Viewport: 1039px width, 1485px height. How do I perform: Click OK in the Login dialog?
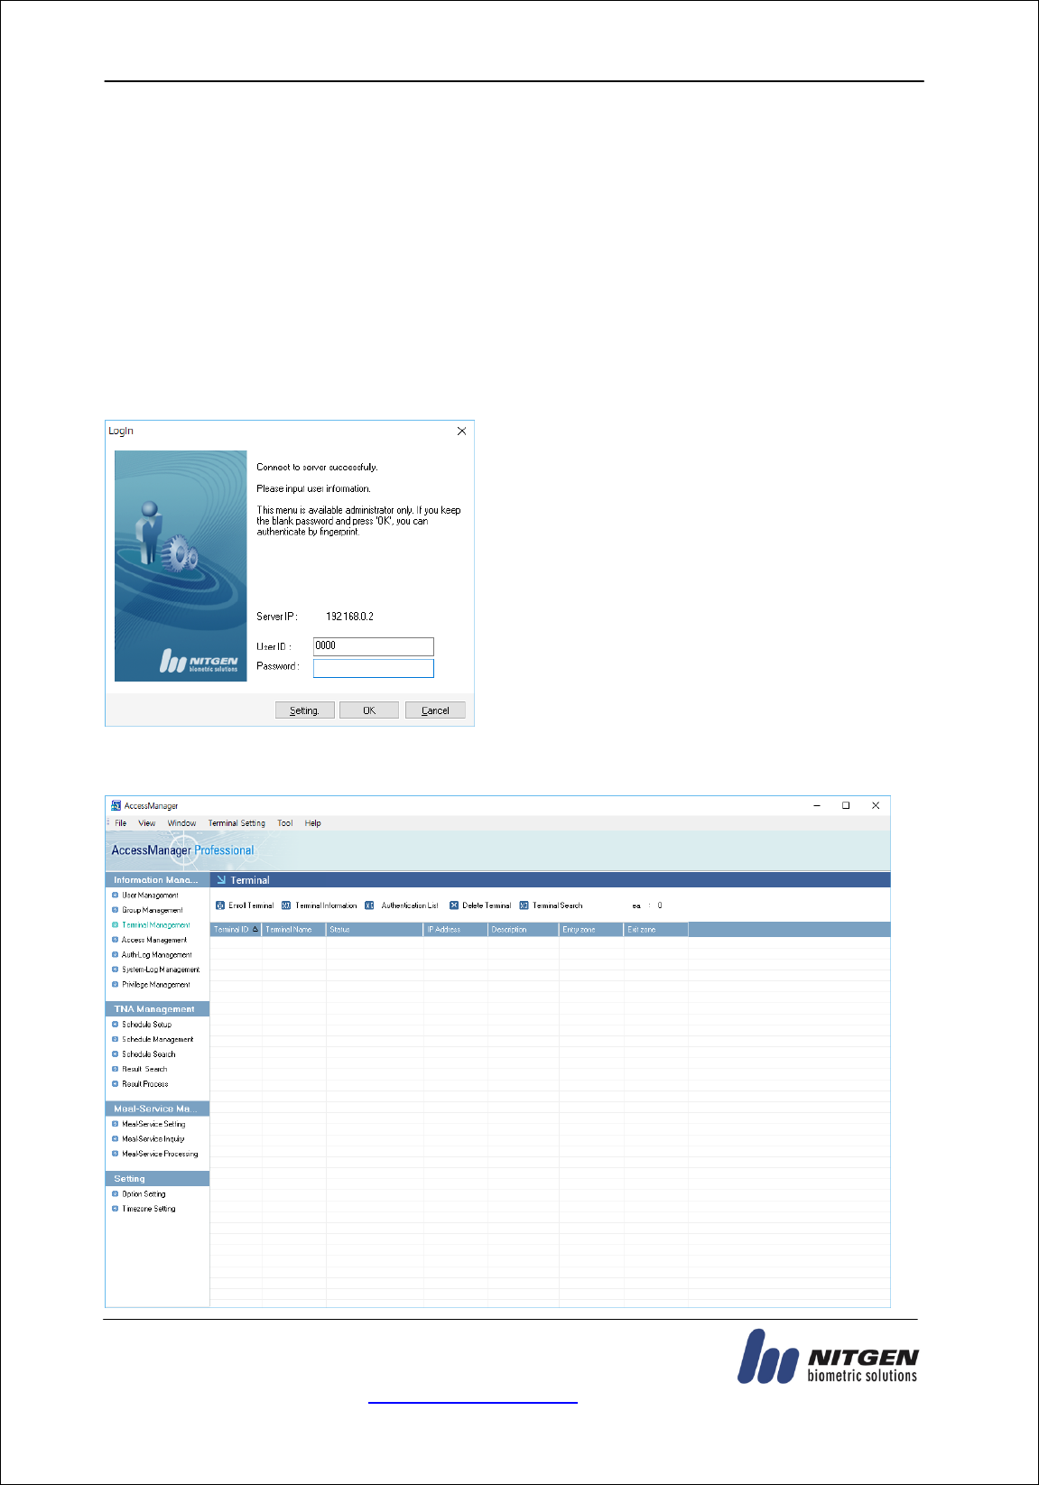click(369, 710)
